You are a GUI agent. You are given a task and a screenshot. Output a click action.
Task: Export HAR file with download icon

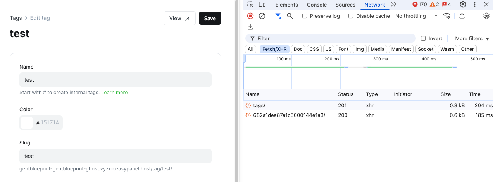250,27
